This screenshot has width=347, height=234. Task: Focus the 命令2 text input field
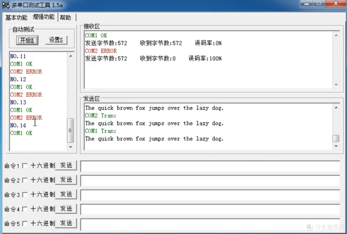[210, 181]
